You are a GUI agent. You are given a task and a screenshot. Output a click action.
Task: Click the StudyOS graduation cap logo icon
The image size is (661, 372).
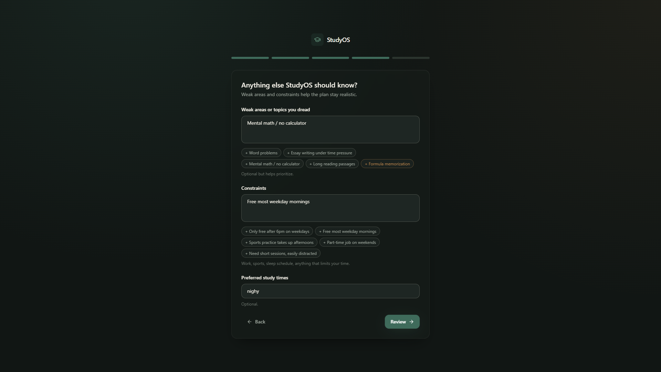pos(317,40)
